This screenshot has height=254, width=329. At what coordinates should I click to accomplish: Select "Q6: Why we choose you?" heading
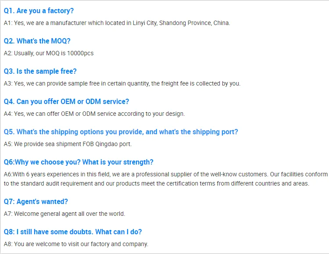pyautogui.click(x=79, y=162)
